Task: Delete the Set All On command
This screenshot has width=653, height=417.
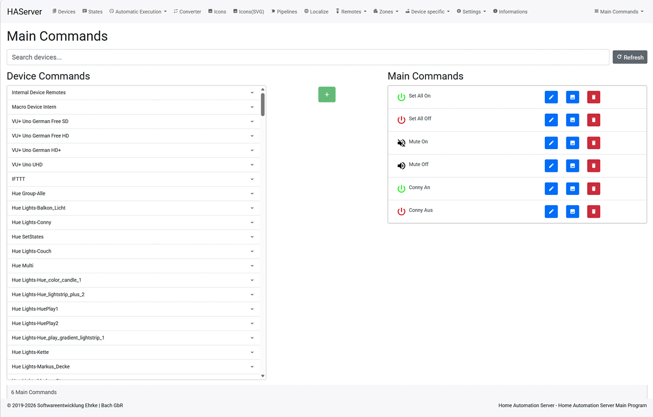Action: [x=594, y=97]
